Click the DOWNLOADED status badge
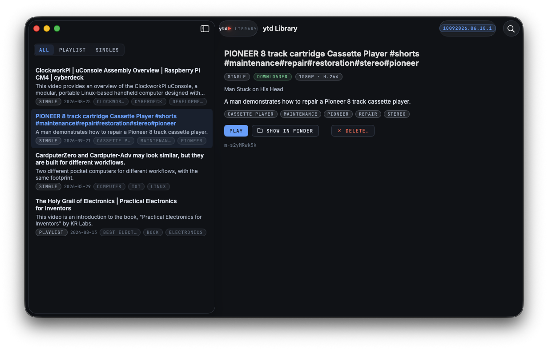 [273, 77]
